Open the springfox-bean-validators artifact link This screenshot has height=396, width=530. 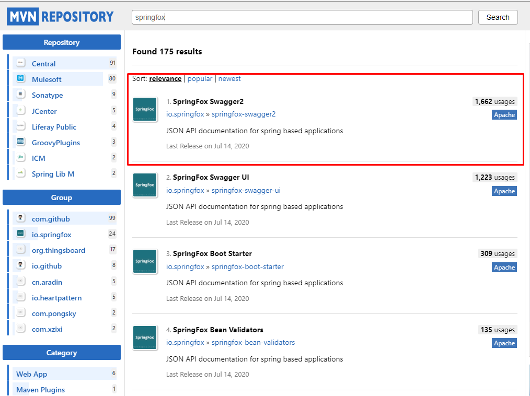point(253,343)
